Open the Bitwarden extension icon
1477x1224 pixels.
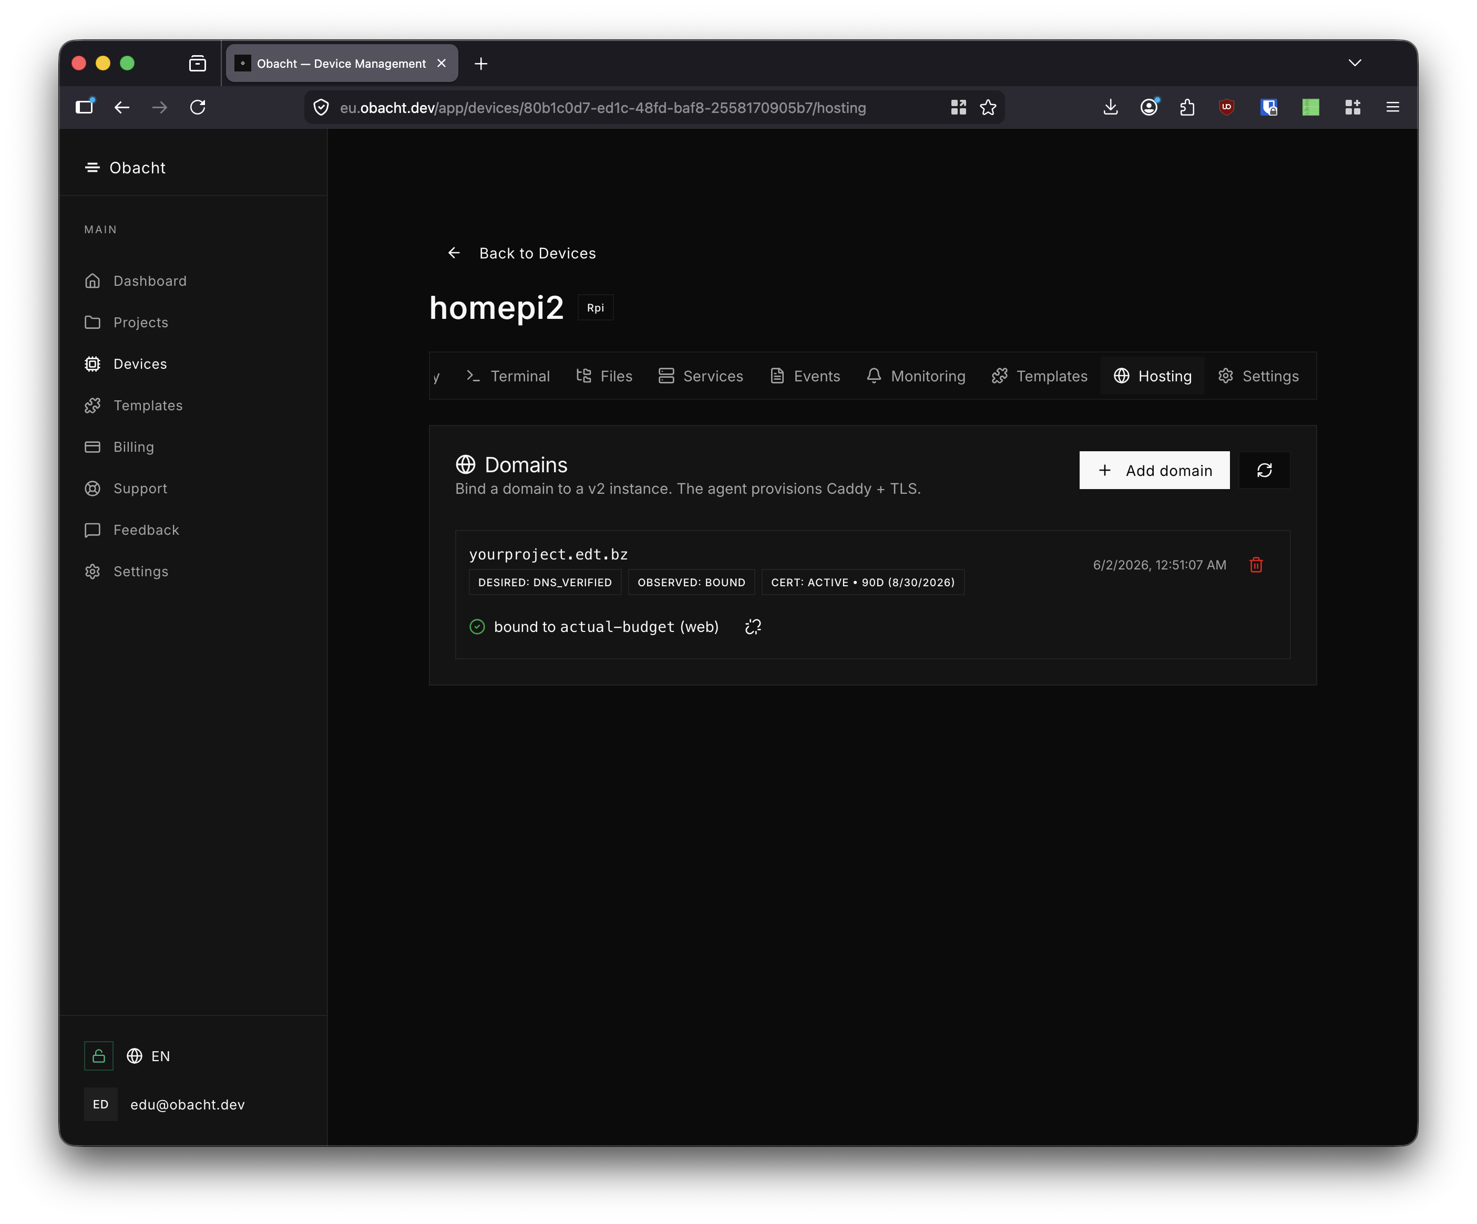point(1269,107)
